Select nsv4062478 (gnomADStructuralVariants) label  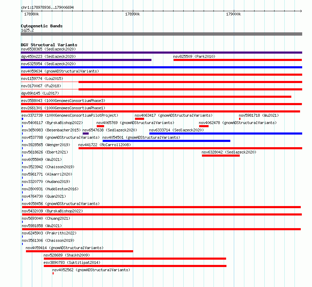pos(238,123)
